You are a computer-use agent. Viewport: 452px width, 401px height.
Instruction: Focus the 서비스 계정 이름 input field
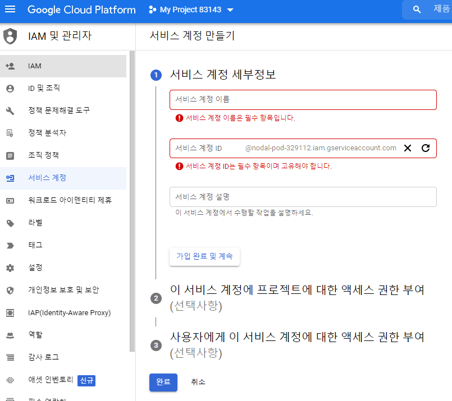pos(303,100)
